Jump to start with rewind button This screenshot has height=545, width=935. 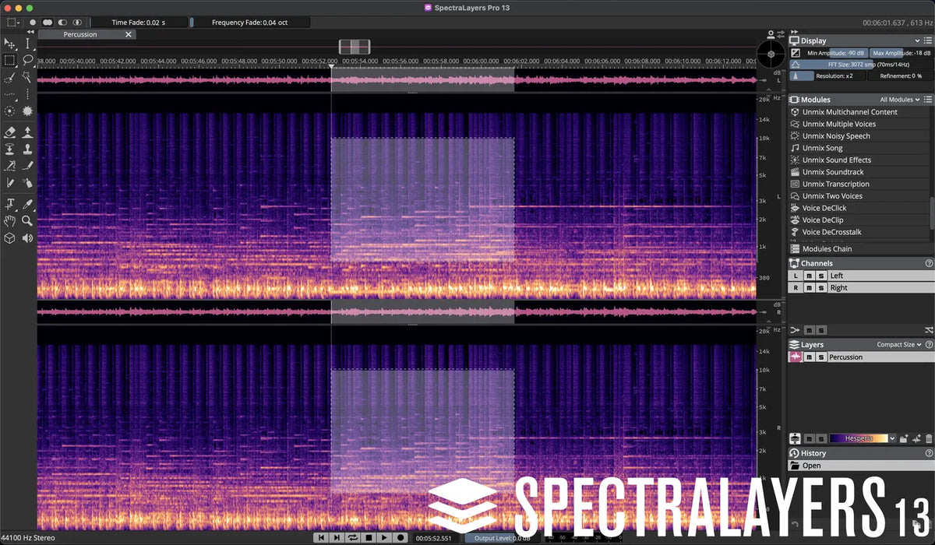(322, 537)
